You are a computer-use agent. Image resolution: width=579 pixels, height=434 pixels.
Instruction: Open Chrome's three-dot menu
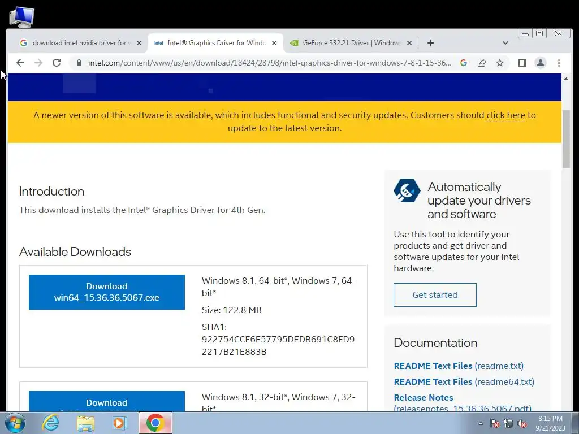point(559,63)
